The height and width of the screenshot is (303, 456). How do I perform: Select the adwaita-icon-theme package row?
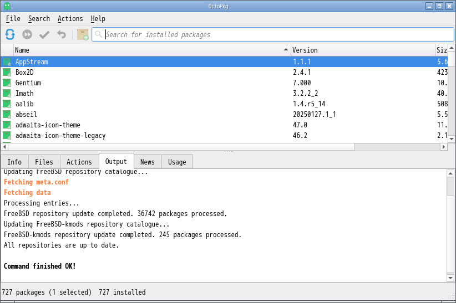[48, 125]
